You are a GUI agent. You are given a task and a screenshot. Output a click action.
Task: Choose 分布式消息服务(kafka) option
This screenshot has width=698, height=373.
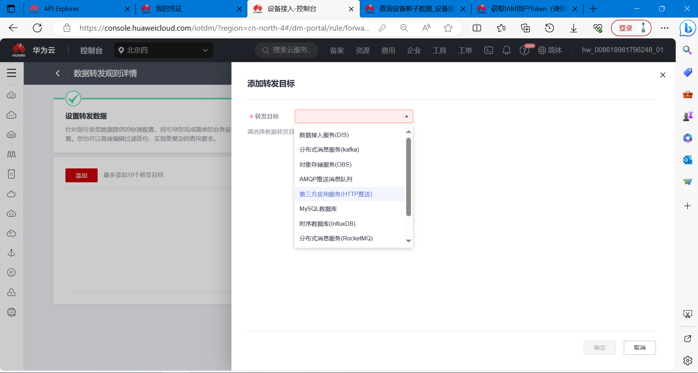tap(350, 150)
